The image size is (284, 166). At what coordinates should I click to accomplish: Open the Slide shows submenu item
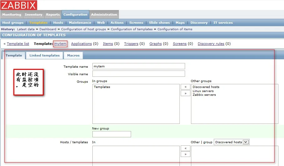coord(159,23)
